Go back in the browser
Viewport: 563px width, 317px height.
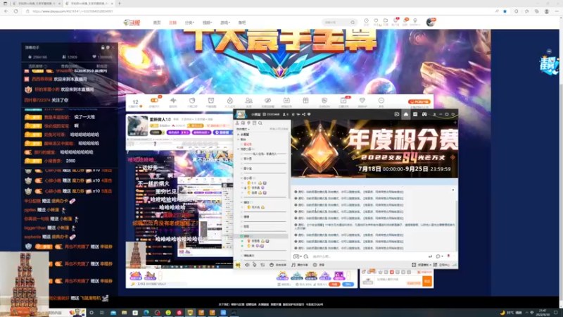[6, 11]
